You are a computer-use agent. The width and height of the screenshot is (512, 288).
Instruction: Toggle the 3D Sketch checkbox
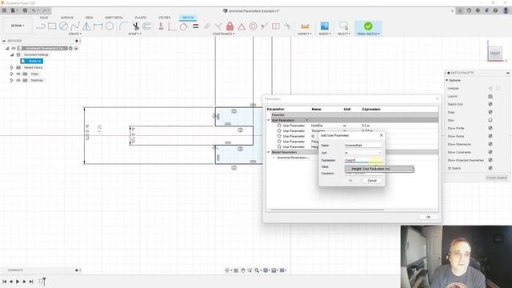click(490, 168)
